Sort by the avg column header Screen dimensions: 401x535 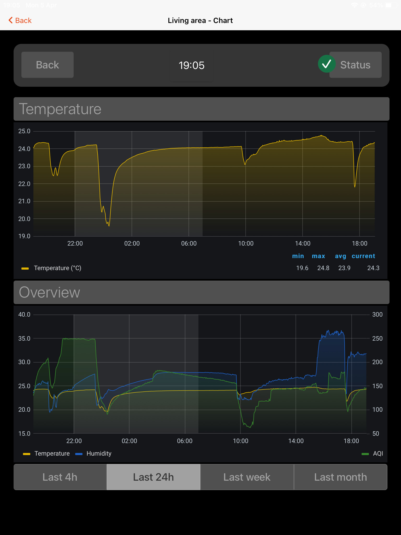tap(340, 256)
